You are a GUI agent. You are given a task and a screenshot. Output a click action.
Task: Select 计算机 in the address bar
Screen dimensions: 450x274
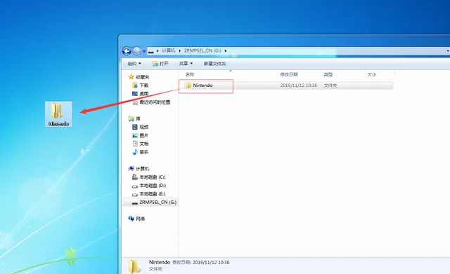coord(169,50)
